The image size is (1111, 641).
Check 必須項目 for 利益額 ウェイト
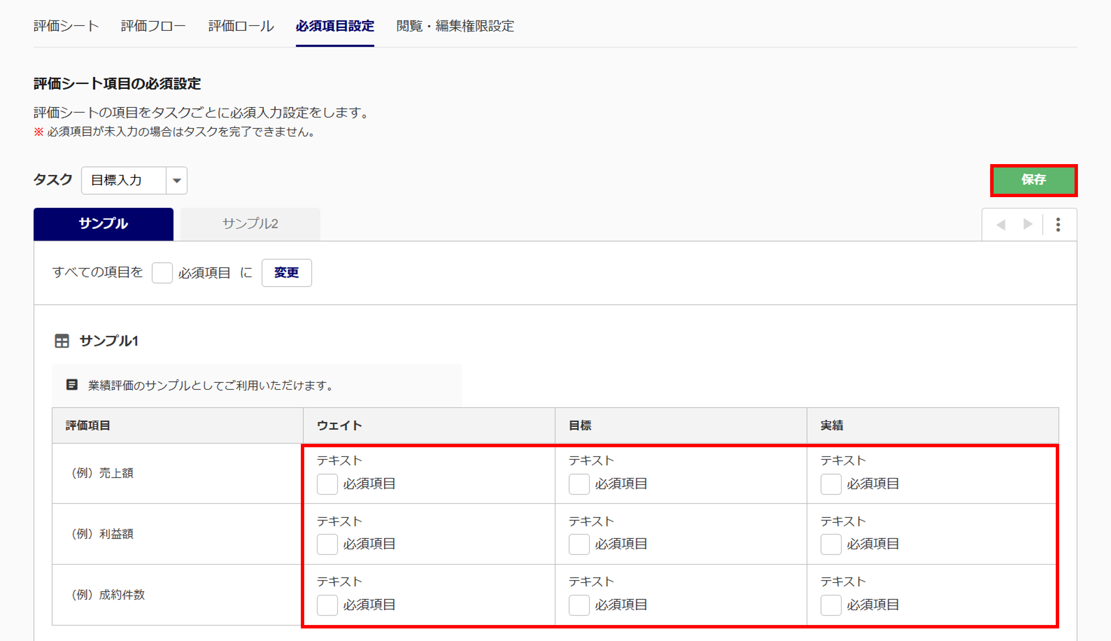[327, 545]
